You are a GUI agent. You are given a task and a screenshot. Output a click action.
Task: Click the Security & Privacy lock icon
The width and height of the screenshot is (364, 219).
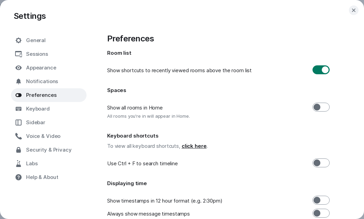[19, 150]
